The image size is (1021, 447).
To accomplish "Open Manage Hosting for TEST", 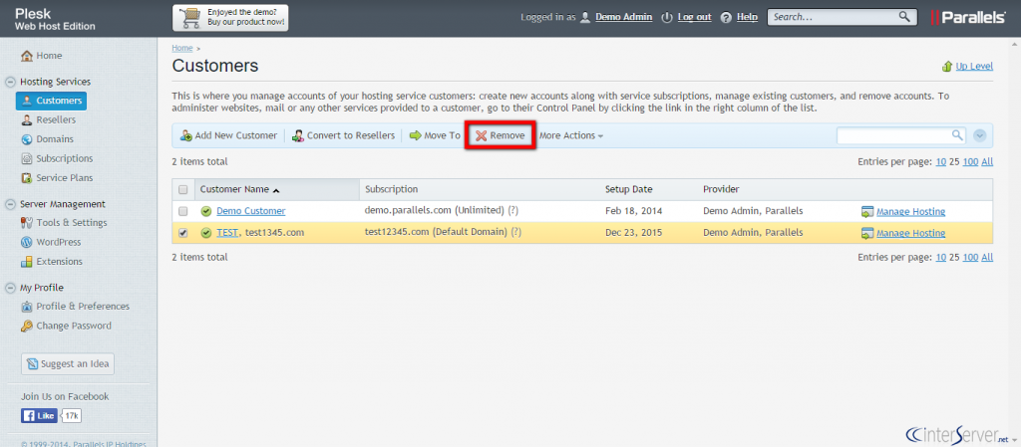I will click(x=911, y=234).
